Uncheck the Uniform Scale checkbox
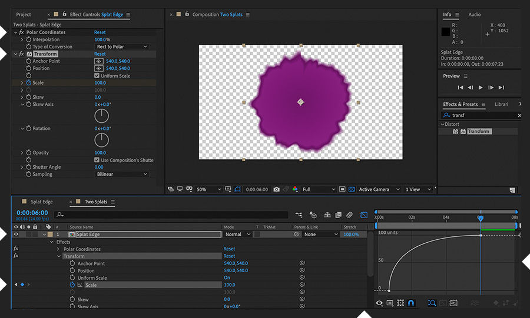The height and width of the screenshot is (318, 530). [97, 76]
